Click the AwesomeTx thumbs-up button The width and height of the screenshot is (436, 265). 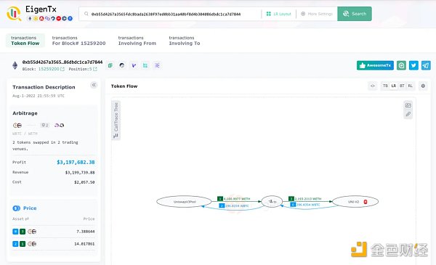pos(375,65)
